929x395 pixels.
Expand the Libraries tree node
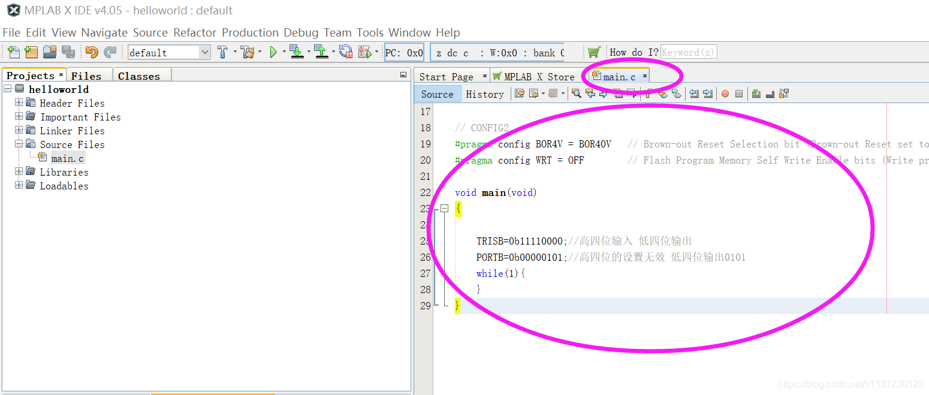(19, 171)
